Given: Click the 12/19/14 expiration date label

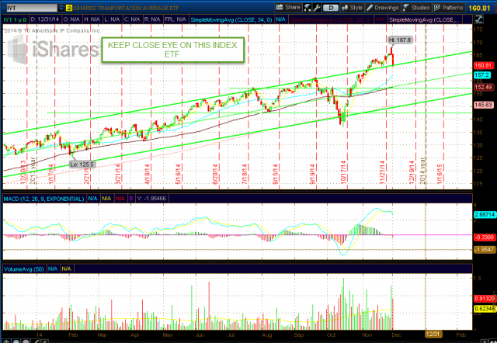Looking at the screenshot, I should (x=412, y=172).
